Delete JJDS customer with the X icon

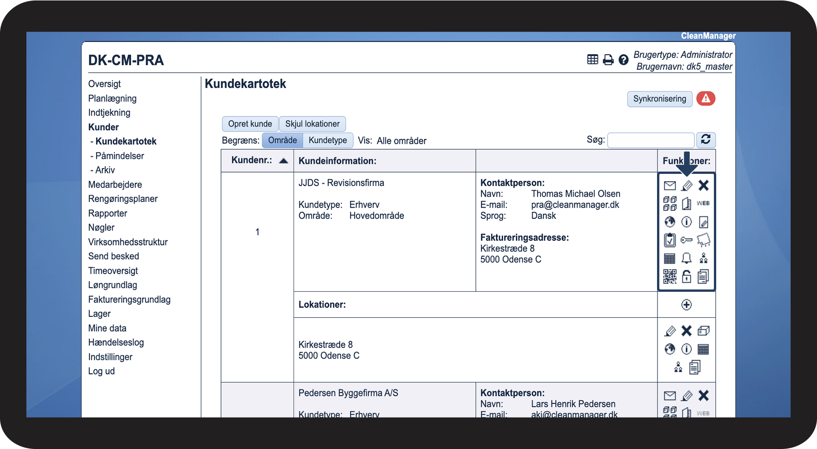703,186
